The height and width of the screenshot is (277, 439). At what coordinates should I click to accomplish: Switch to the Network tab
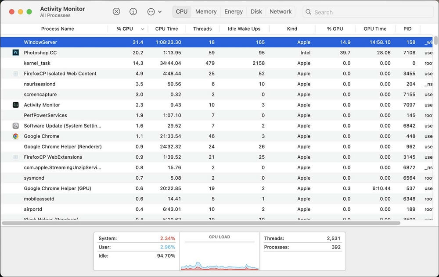pyautogui.click(x=281, y=12)
